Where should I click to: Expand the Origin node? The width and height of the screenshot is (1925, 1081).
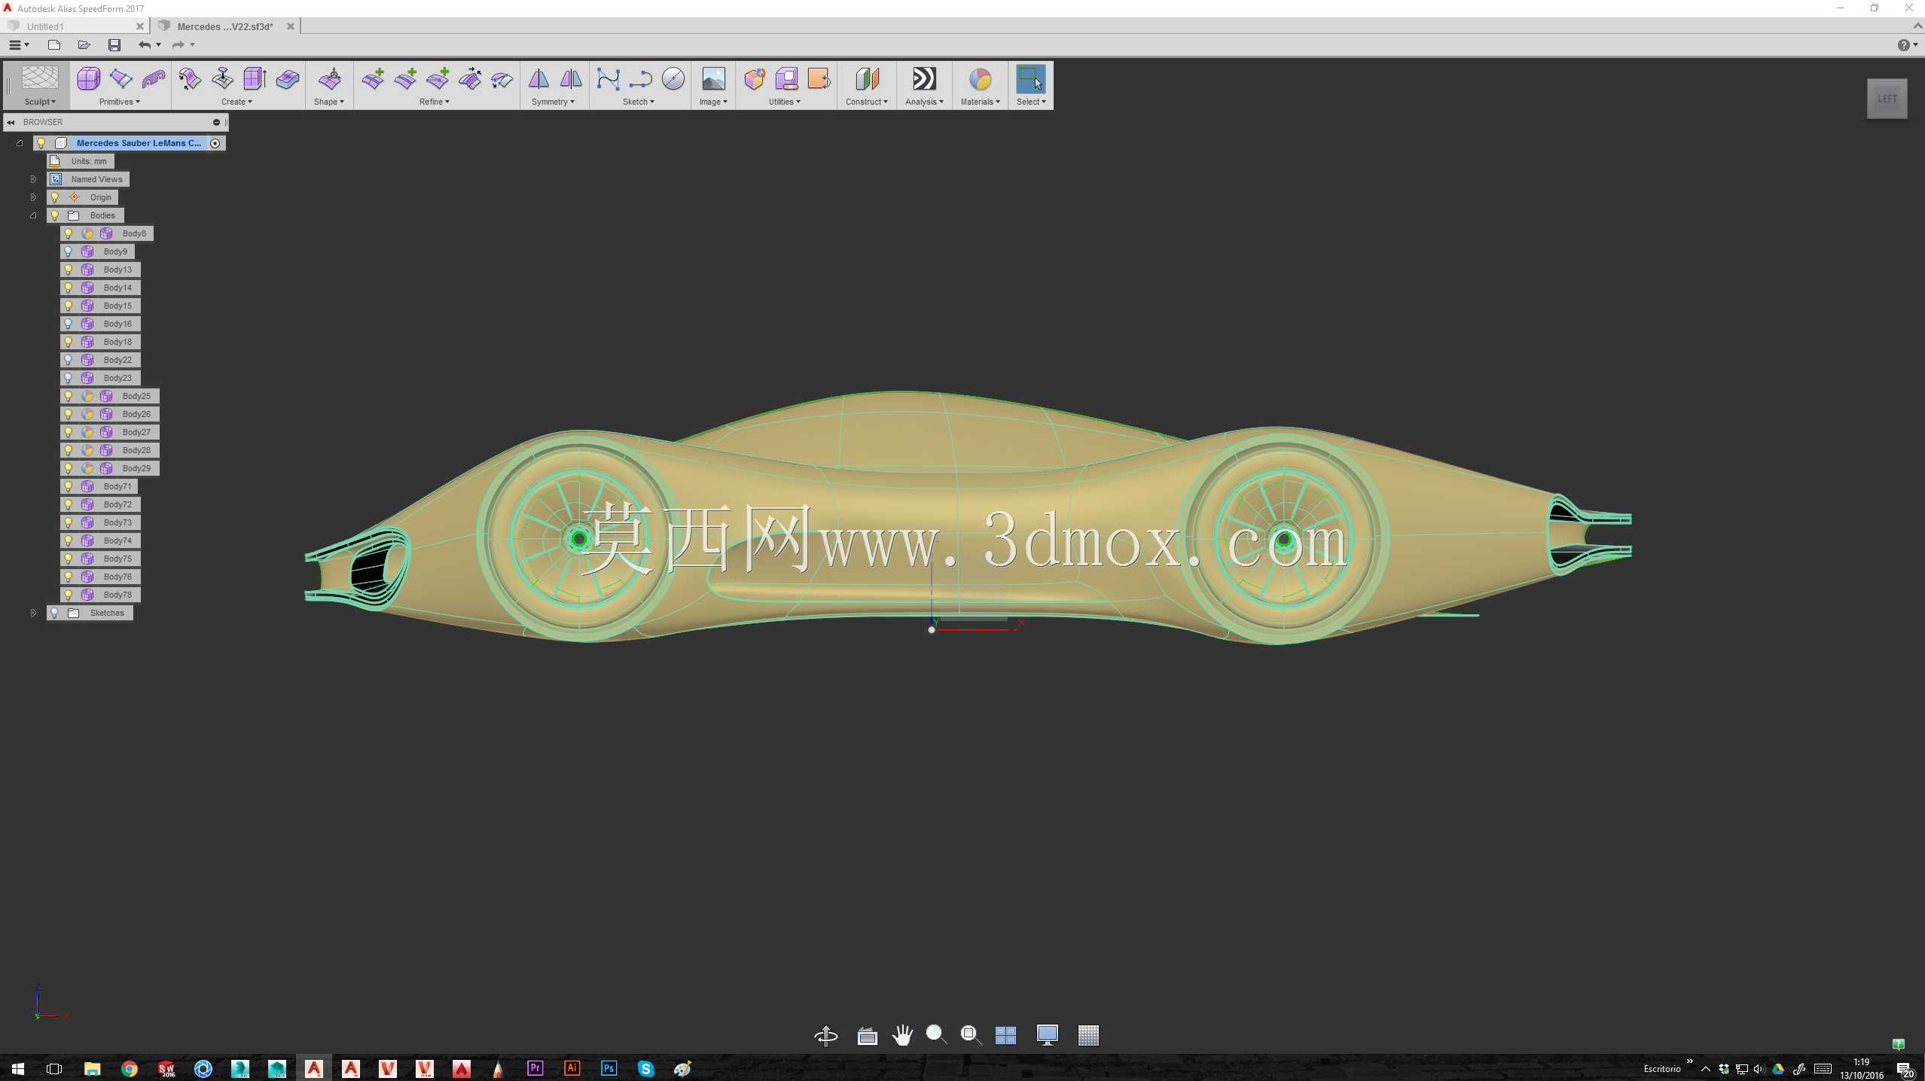(x=33, y=197)
